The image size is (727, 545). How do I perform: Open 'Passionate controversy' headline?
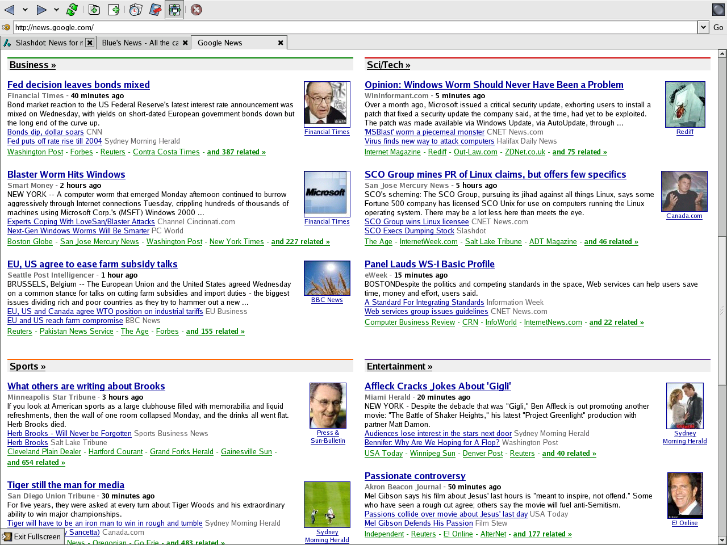[415, 476]
